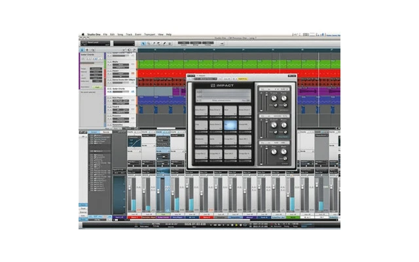Screen dimensions: 419x262
Task: Open the Edit menu
Action: [113, 35]
